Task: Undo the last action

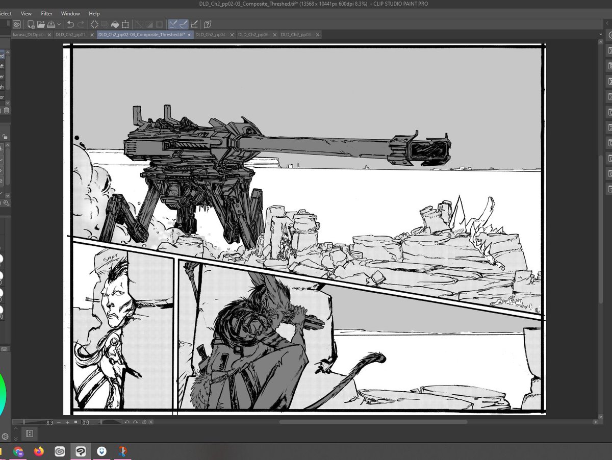Action: pos(70,24)
